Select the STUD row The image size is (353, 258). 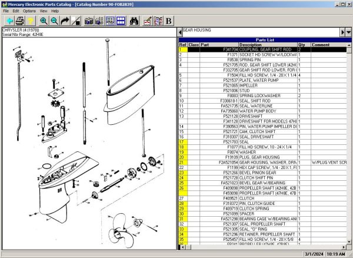coord(263,91)
